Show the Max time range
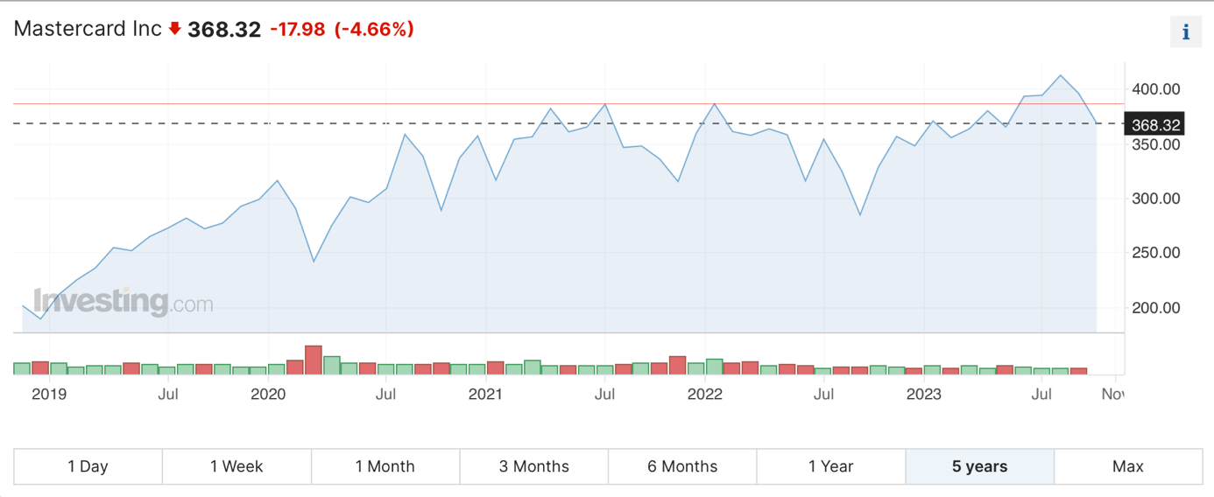This screenshot has width=1214, height=497. [x=1128, y=466]
